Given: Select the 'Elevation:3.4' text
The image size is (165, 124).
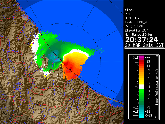Looking at the screenshot, I should tap(137, 30).
